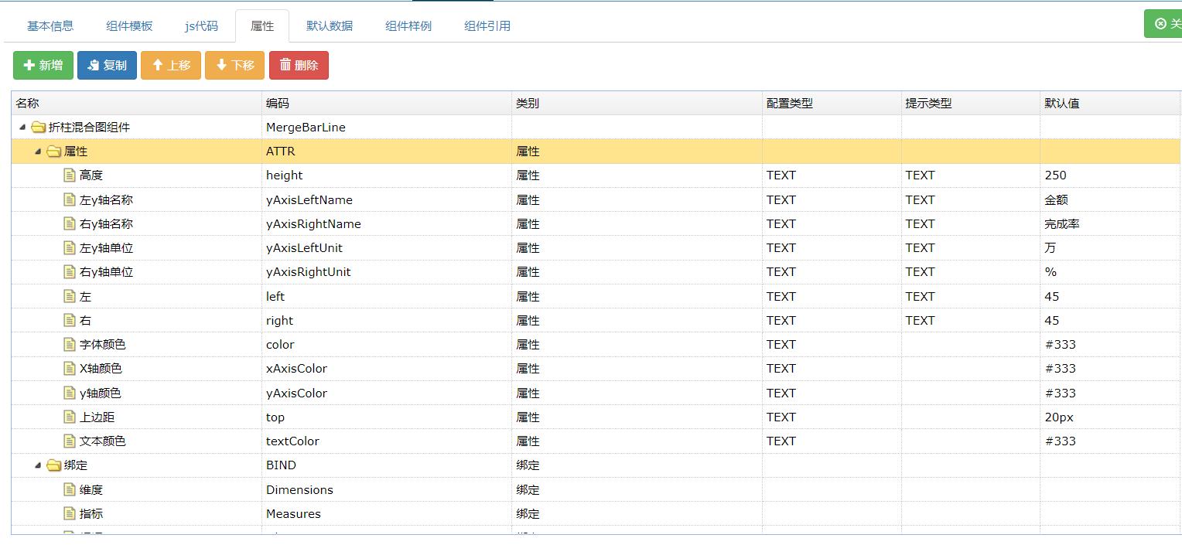Click the document icon beside 高度
Image resolution: width=1182 pixels, height=545 pixels.
point(70,175)
